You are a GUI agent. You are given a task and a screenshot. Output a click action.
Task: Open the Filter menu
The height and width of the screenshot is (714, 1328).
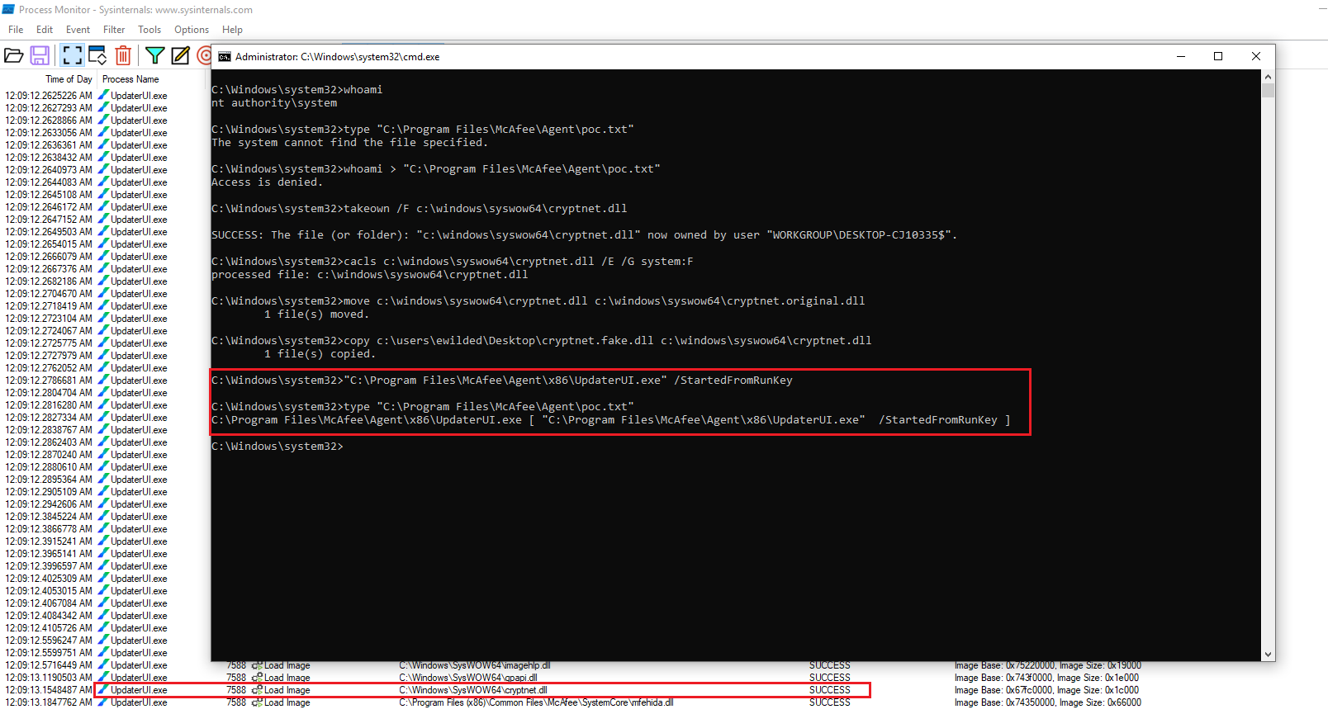click(114, 30)
